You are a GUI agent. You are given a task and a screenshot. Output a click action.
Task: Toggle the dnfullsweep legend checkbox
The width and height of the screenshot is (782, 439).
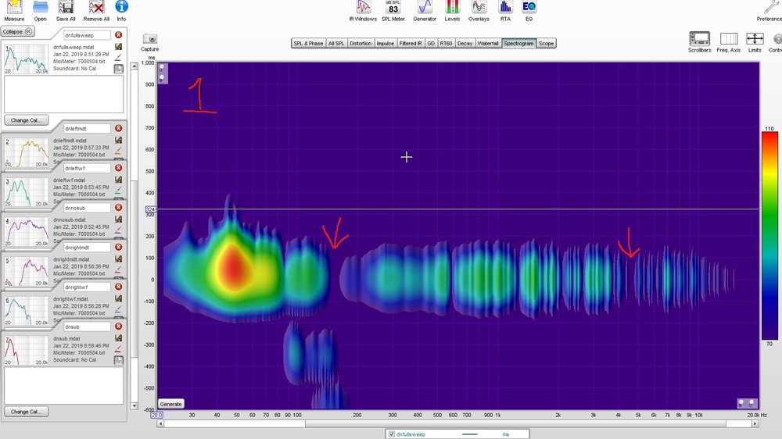[x=392, y=434]
